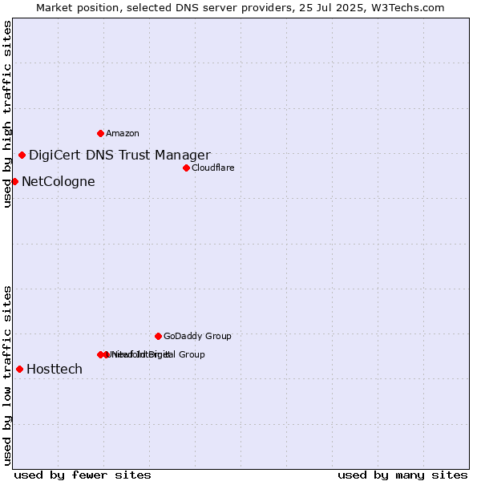Click the DigiCert DNS Trust Manager data point
481x481 pixels.
click(22, 156)
